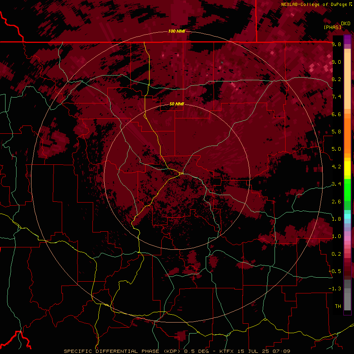Click the NEXLAB-College of DuPage watermark text
354x354 pixels.
pos(315,4)
